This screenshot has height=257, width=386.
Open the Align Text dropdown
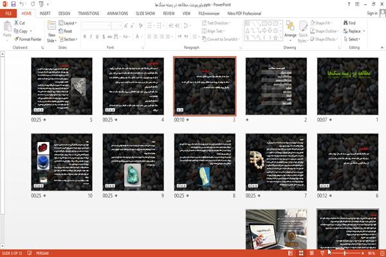point(213,31)
